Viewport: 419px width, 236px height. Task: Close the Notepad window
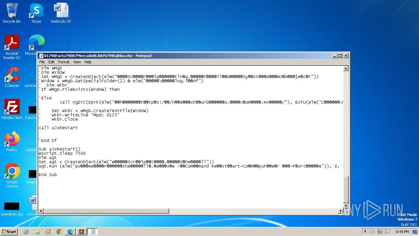click(x=346, y=56)
